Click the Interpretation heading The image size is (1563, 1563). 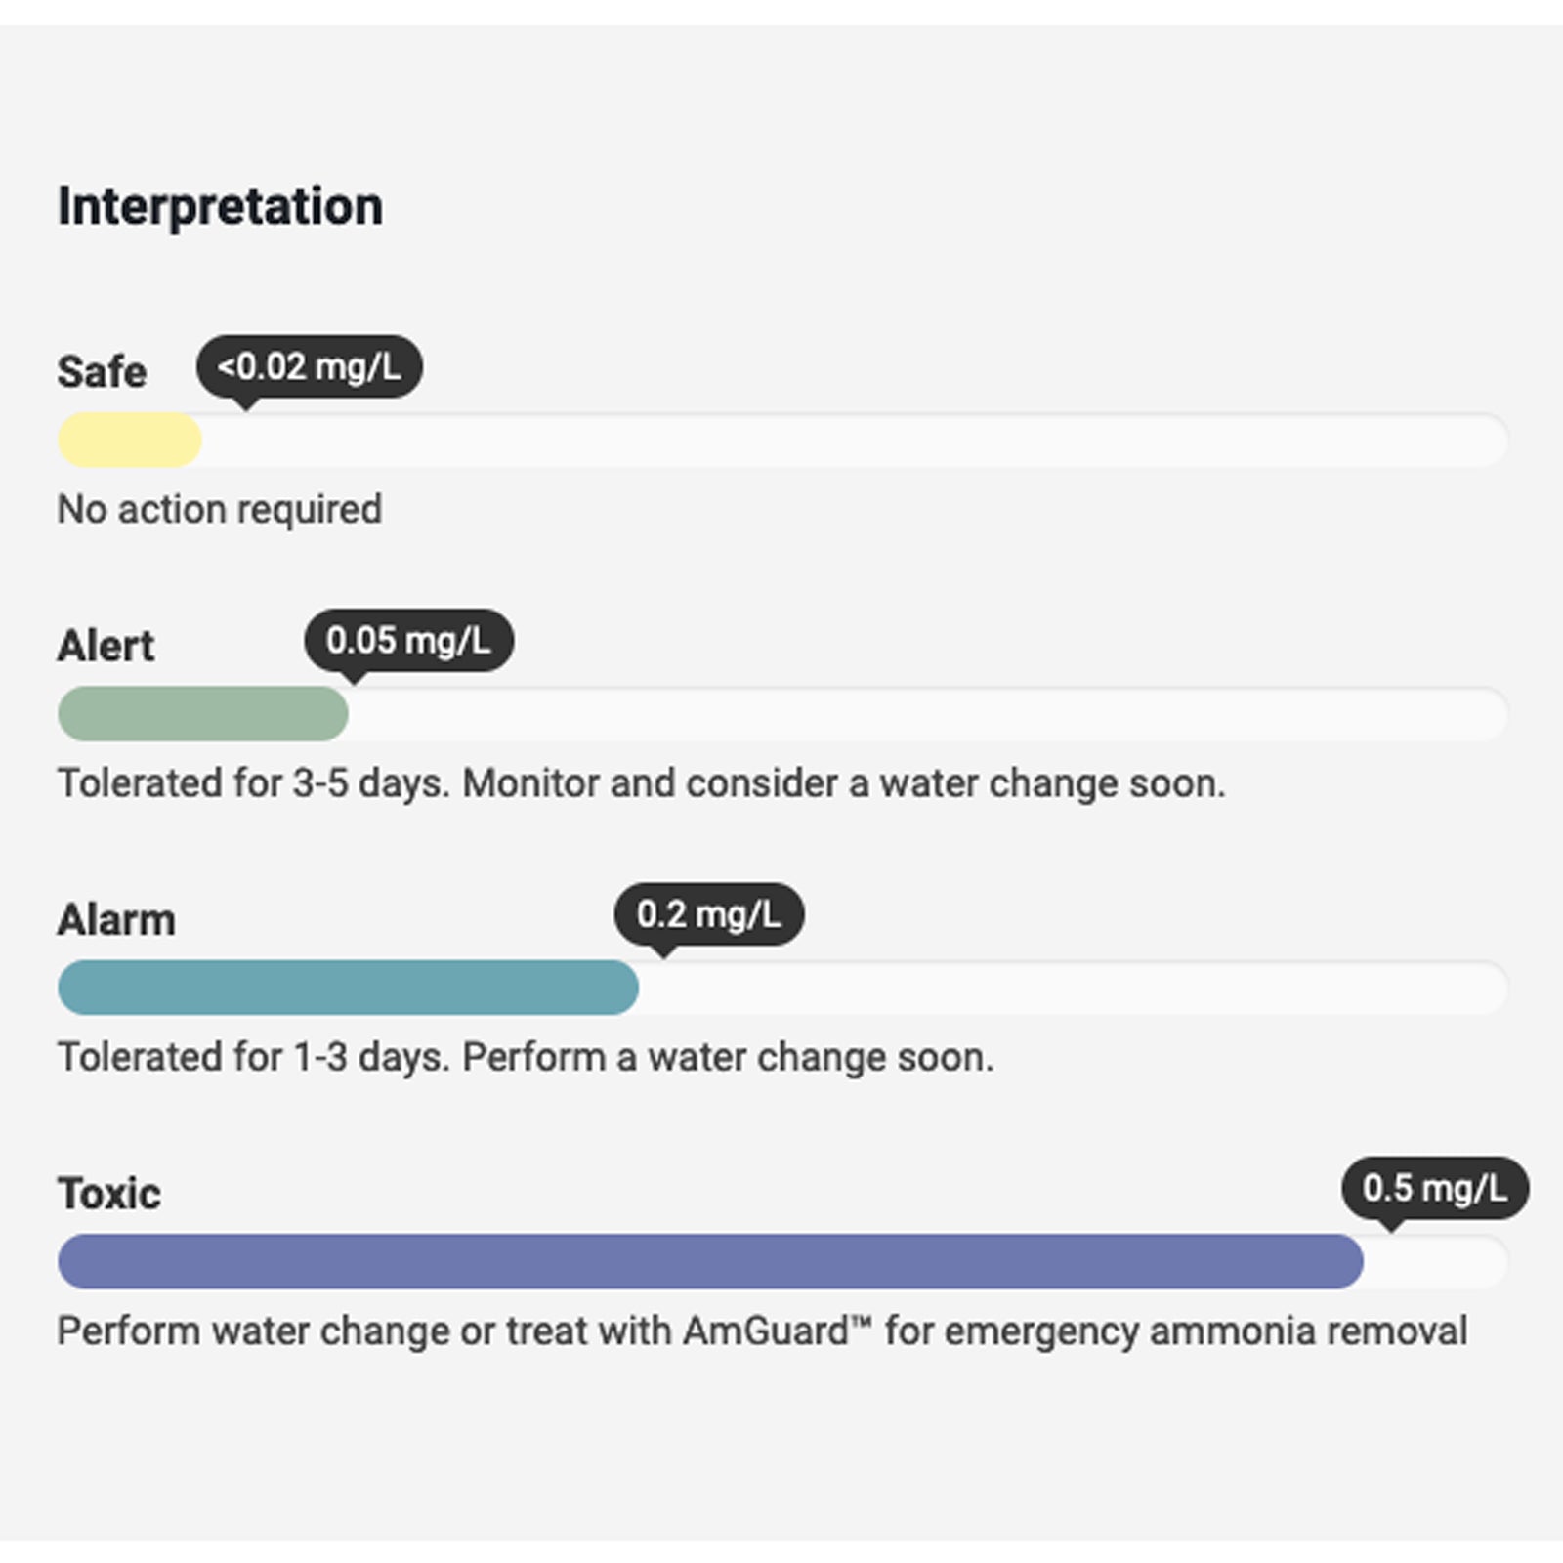220,207
